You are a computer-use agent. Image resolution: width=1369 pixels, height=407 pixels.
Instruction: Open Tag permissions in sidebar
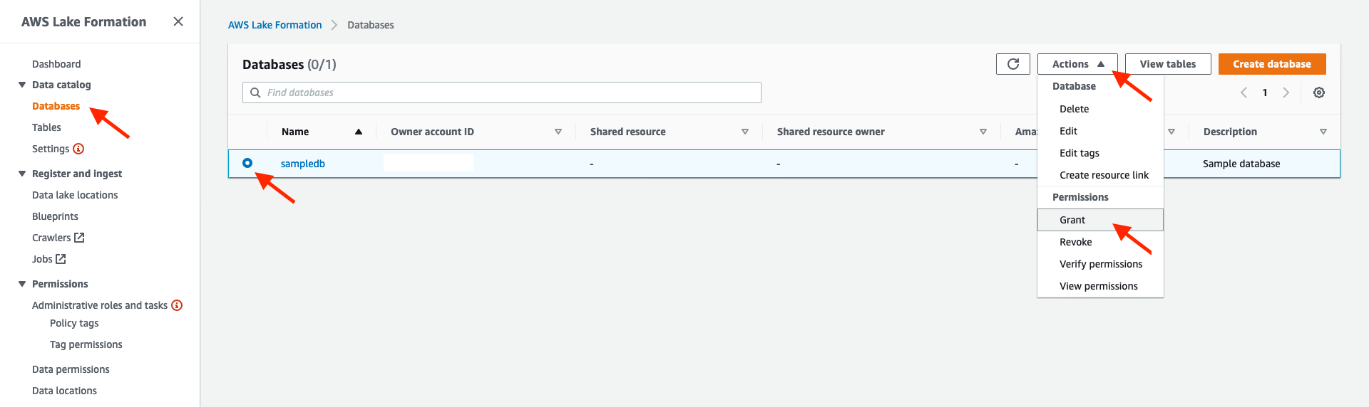pyautogui.click(x=86, y=344)
